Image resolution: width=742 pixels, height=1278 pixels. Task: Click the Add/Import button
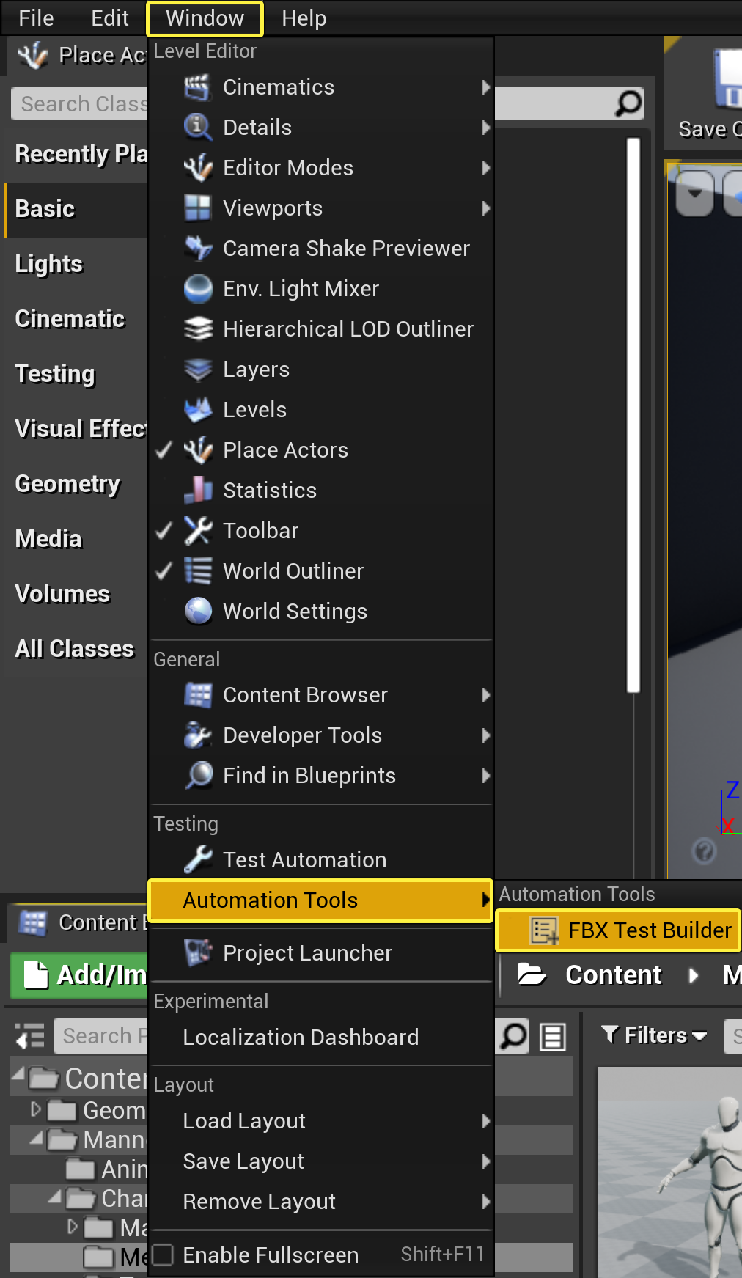(x=79, y=975)
